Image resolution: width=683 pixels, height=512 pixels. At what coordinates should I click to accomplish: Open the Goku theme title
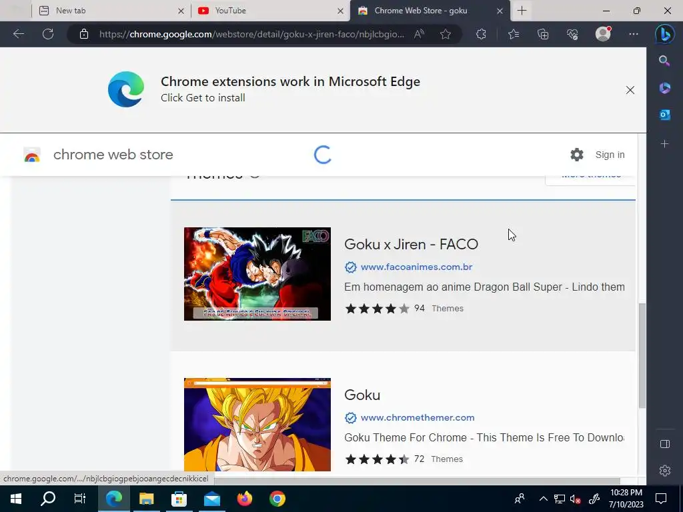tap(362, 395)
